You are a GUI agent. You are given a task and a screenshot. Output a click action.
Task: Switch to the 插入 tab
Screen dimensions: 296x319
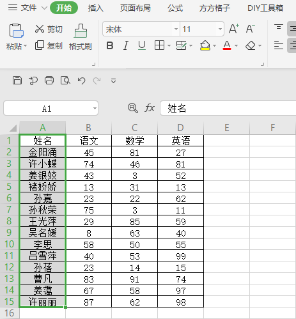pos(96,8)
